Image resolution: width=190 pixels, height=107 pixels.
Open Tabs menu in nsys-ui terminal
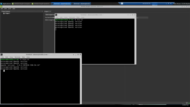(x=23, y=57)
